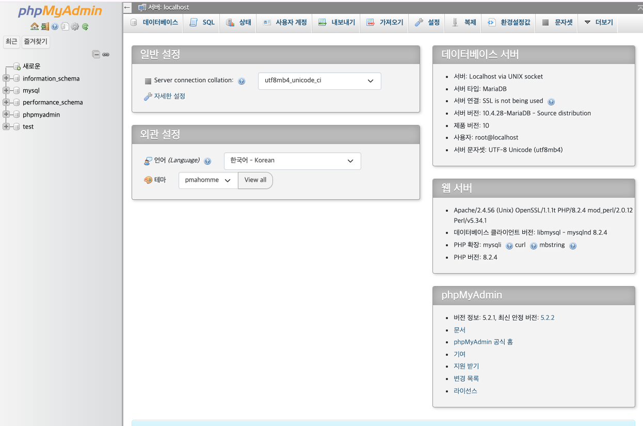Open navigation panel settings gear icon
The image size is (643, 426).
(75, 26)
